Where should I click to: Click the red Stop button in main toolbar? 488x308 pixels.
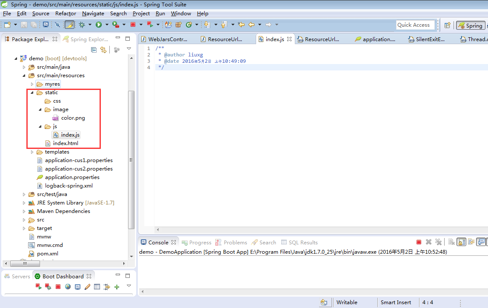click(133, 25)
